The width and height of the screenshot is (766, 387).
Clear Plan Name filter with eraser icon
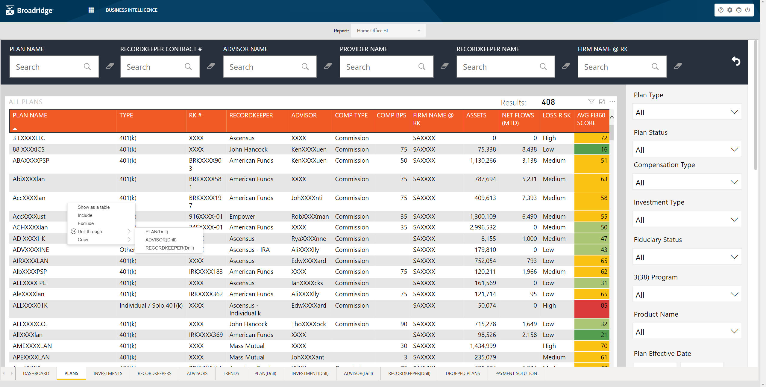[110, 66]
